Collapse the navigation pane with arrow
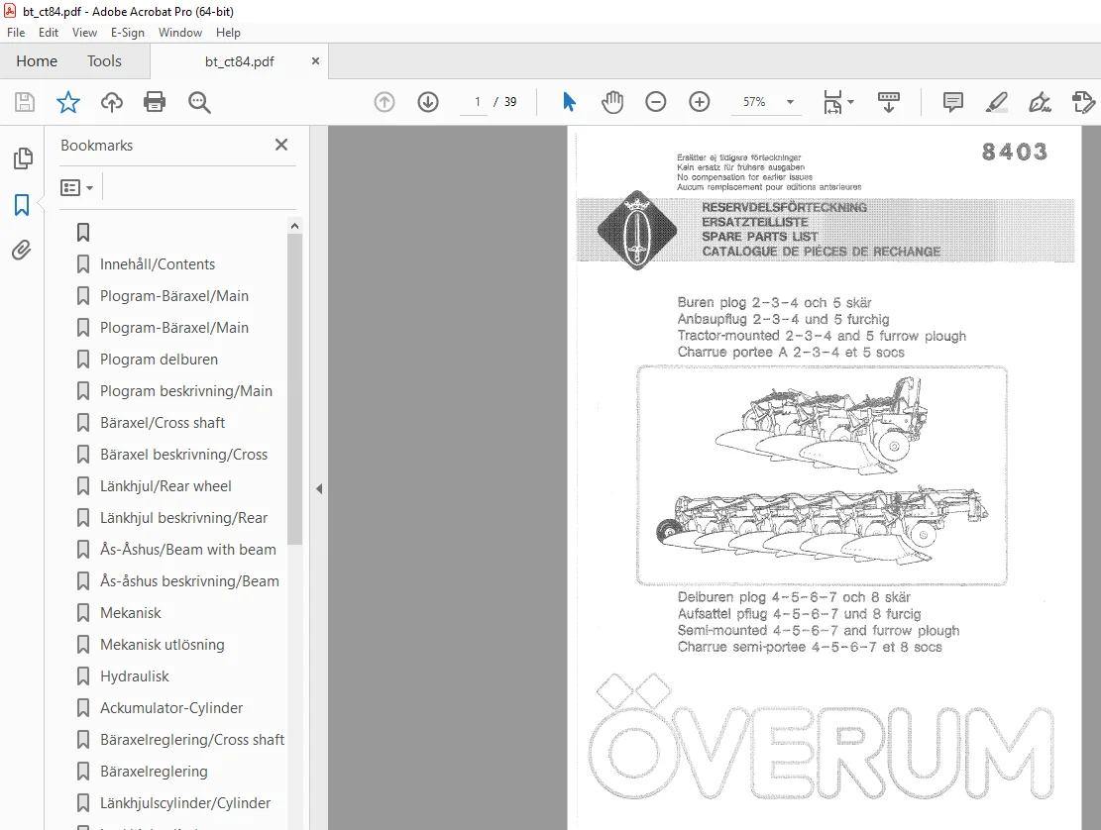 pyautogui.click(x=319, y=488)
